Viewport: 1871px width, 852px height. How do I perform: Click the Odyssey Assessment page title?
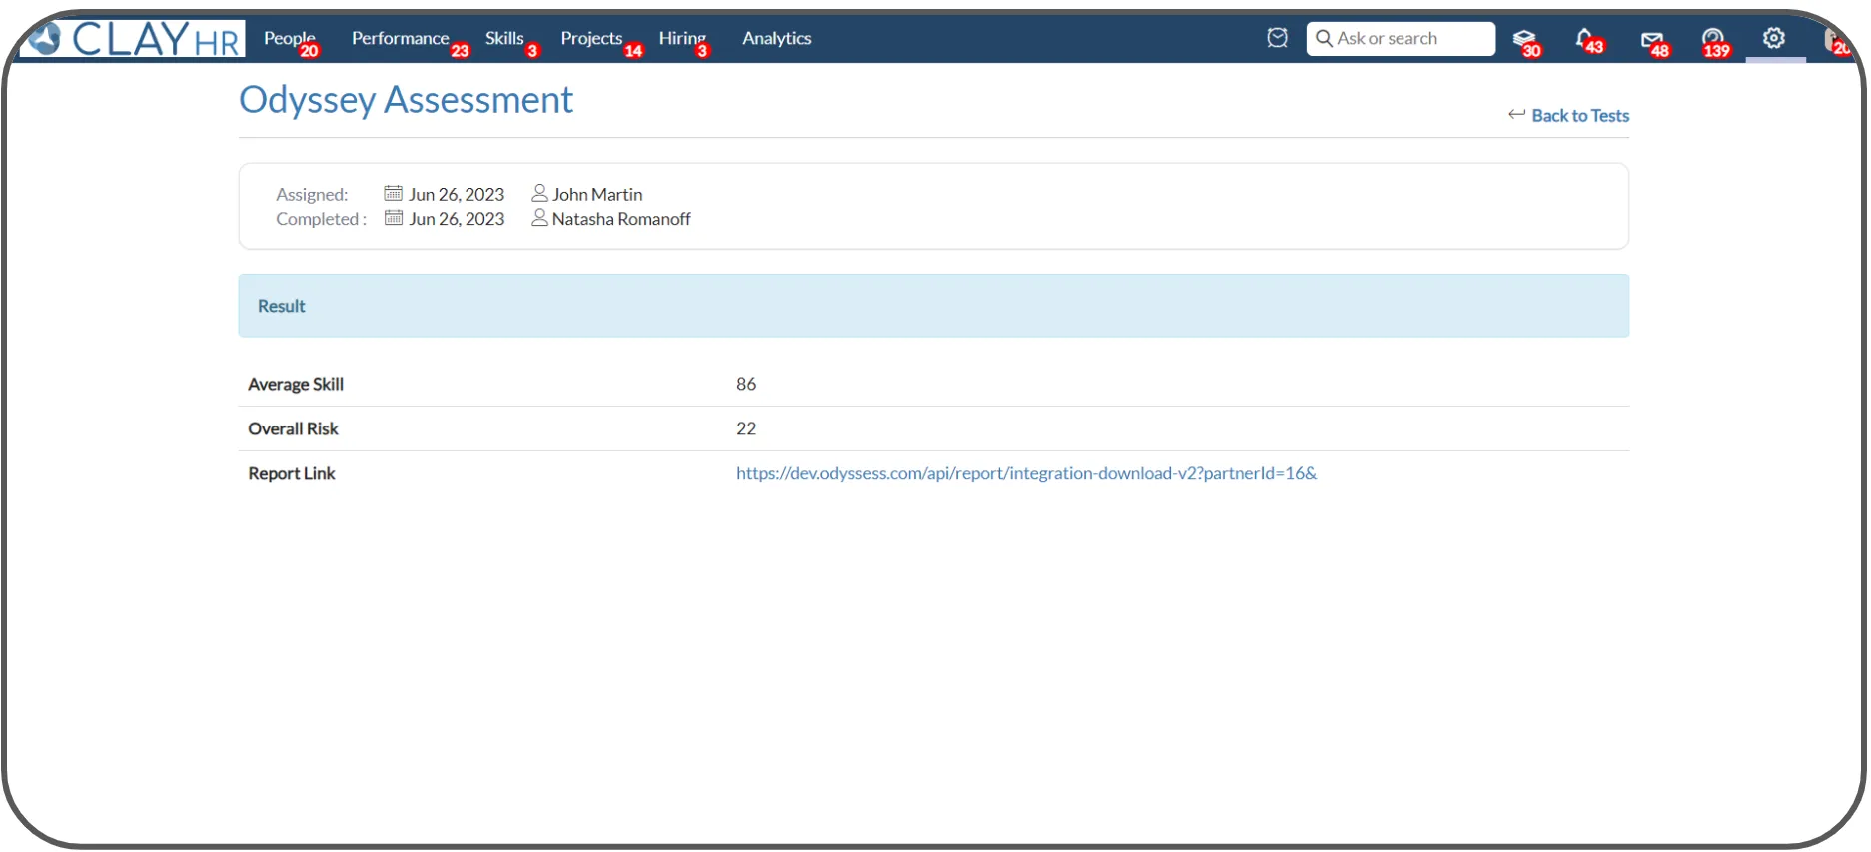(x=406, y=100)
